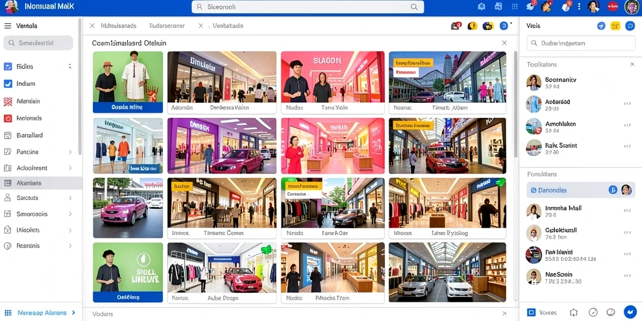Click the yellow half-moon icon in tab bar
642x321 pixels.
point(472,26)
